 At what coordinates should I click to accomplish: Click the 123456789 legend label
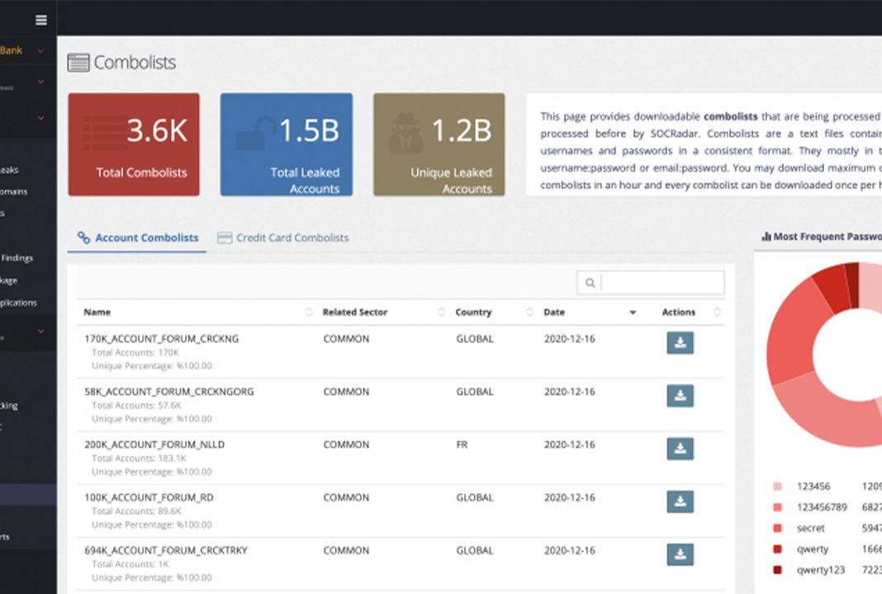coord(822,507)
